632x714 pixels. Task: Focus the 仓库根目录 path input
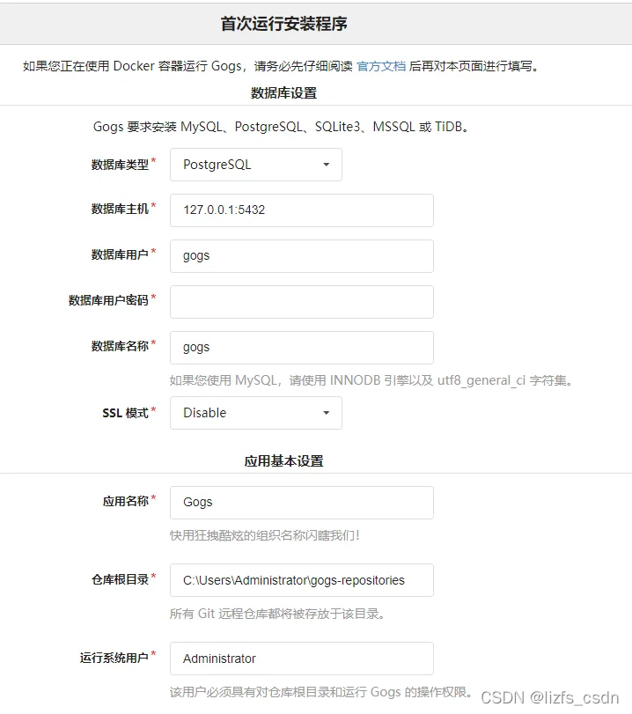(x=301, y=580)
